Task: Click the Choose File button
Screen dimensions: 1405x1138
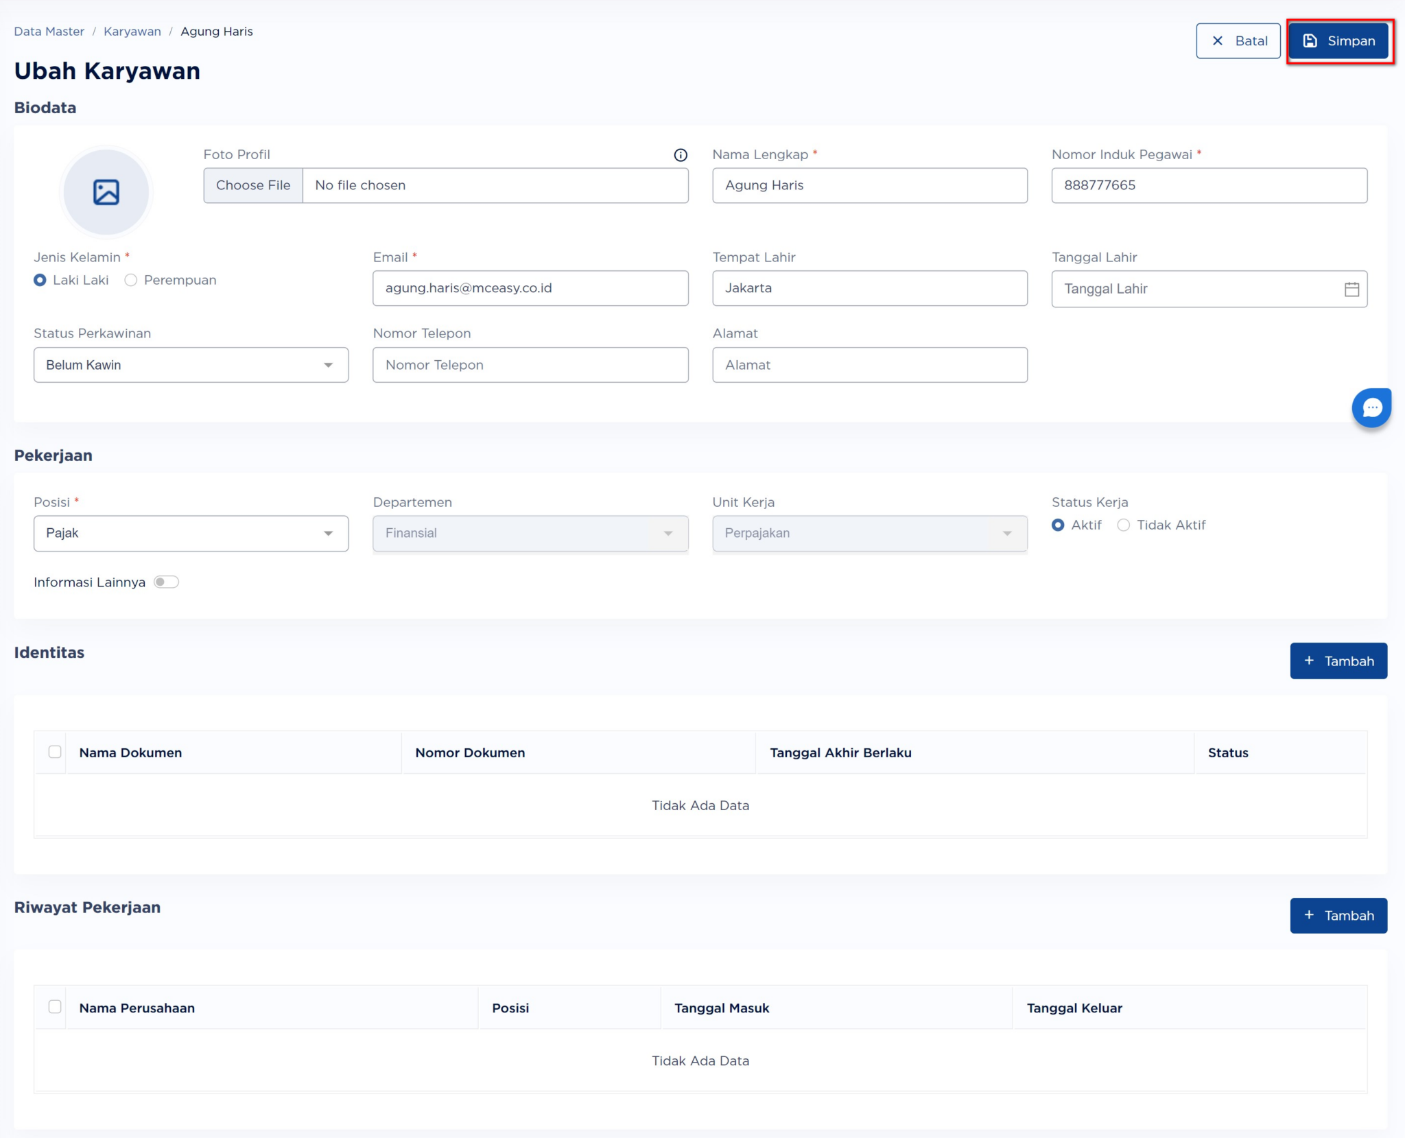Action: pos(253,185)
